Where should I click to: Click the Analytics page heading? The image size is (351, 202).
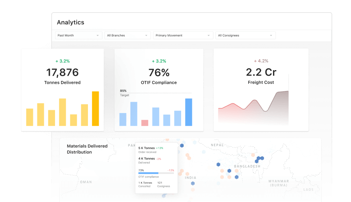pos(70,22)
